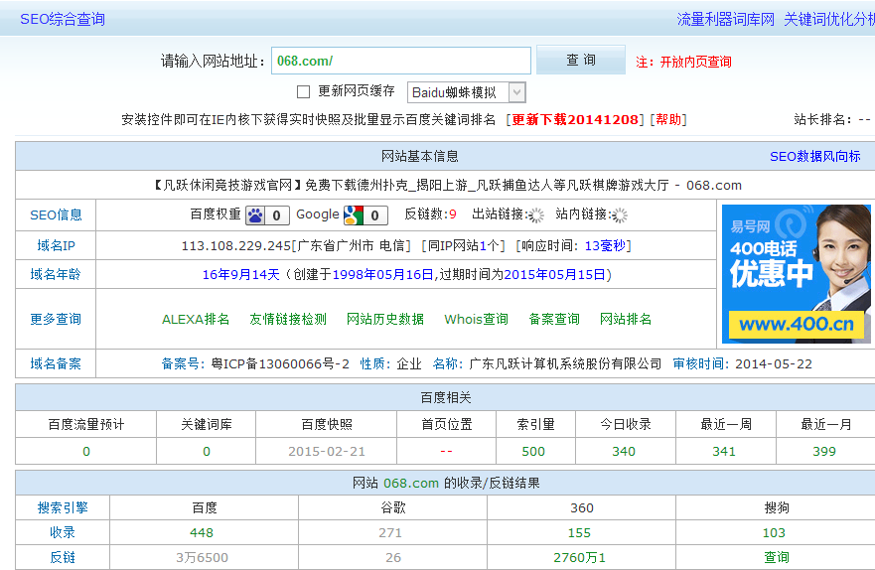875x570 pixels.
Task: Click Baidu indexed count 448
Action: point(202,533)
